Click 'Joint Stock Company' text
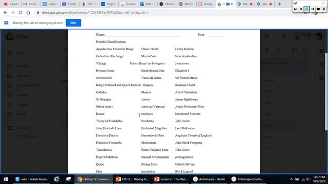The image size is (328, 184). [189, 143]
